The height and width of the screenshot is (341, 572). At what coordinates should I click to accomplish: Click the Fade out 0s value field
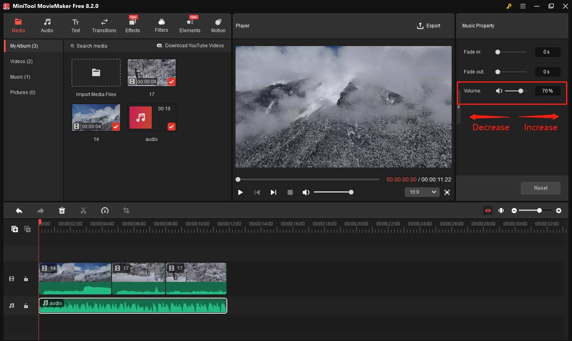[x=547, y=72]
